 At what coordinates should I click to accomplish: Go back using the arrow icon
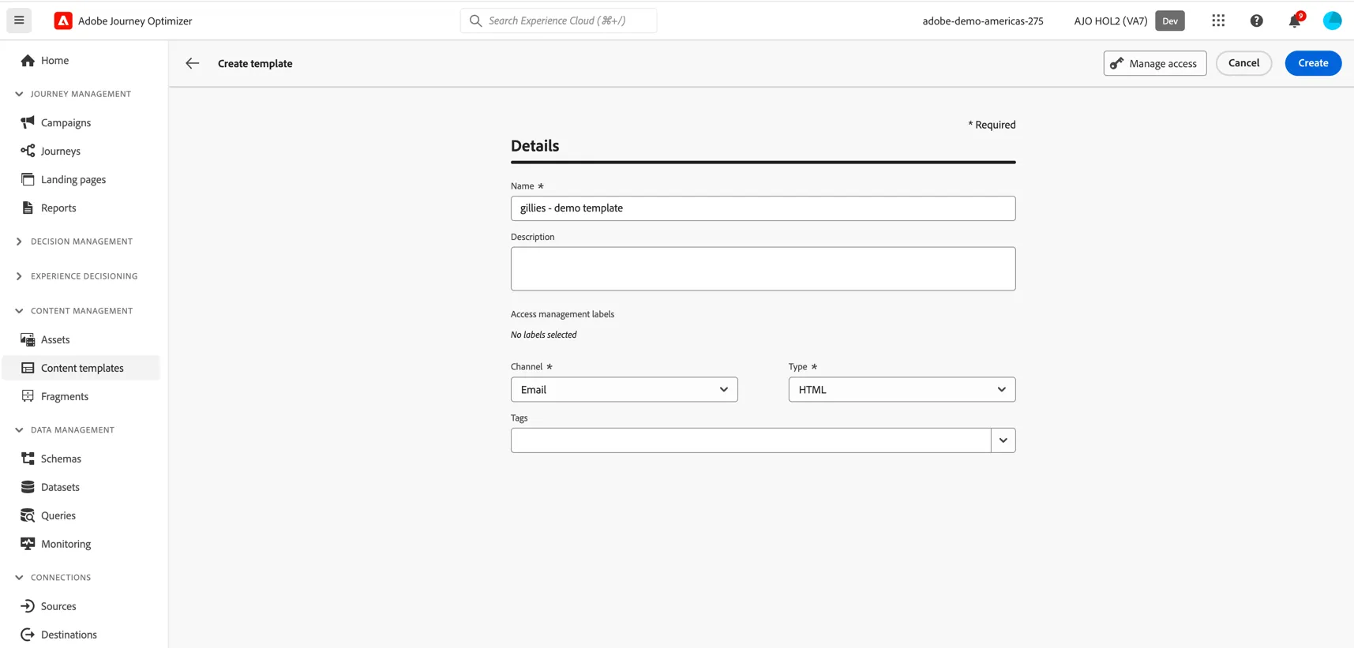pyautogui.click(x=193, y=63)
